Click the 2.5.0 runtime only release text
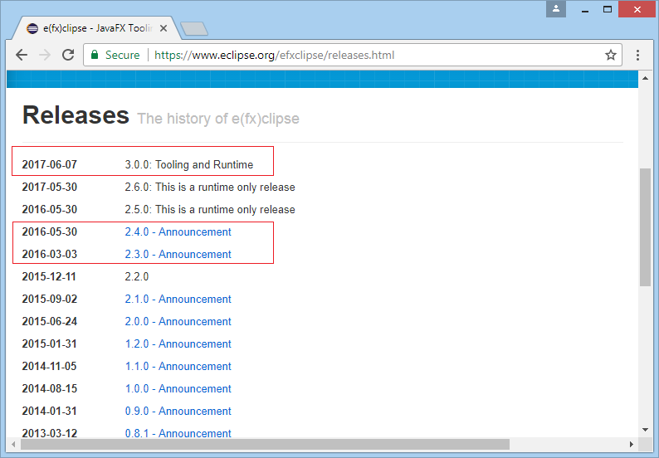The width and height of the screenshot is (659, 458). pyautogui.click(x=210, y=209)
